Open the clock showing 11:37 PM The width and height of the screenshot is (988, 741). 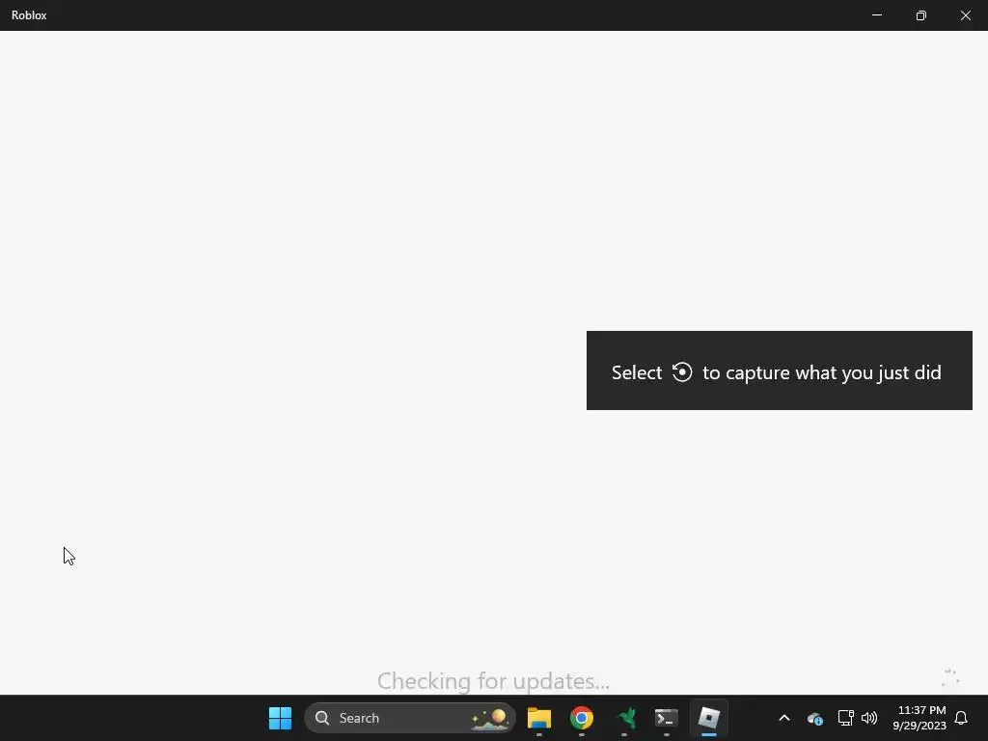(x=919, y=718)
